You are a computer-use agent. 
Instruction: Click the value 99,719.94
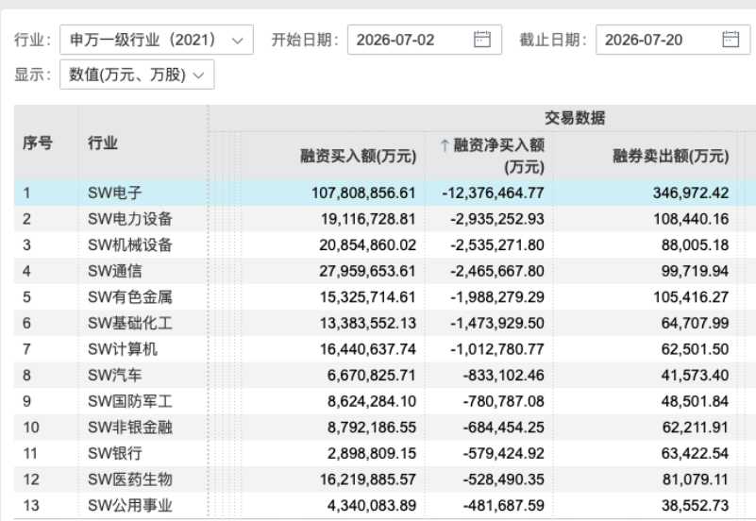695,271
